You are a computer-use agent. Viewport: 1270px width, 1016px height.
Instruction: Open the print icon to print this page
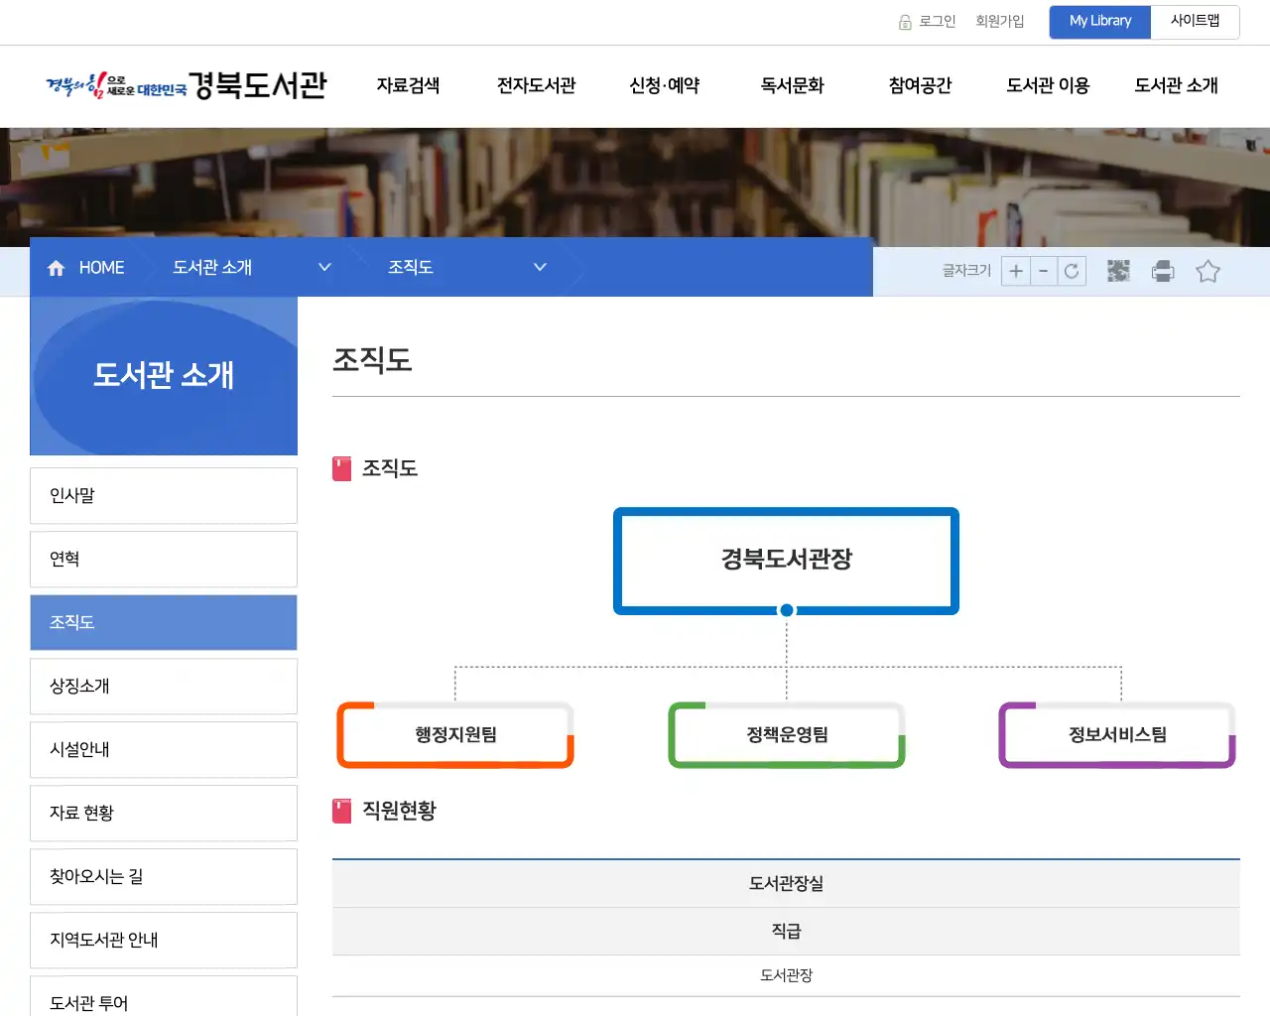pos(1162,271)
